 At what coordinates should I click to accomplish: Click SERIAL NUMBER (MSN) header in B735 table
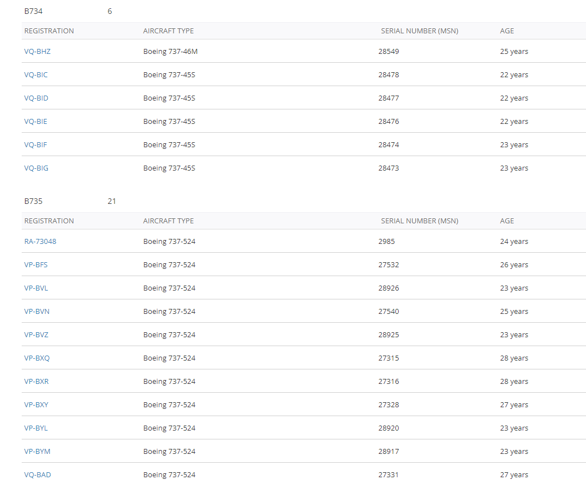[420, 221]
